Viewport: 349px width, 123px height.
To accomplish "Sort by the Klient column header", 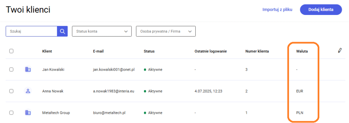I will click(x=47, y=51).
